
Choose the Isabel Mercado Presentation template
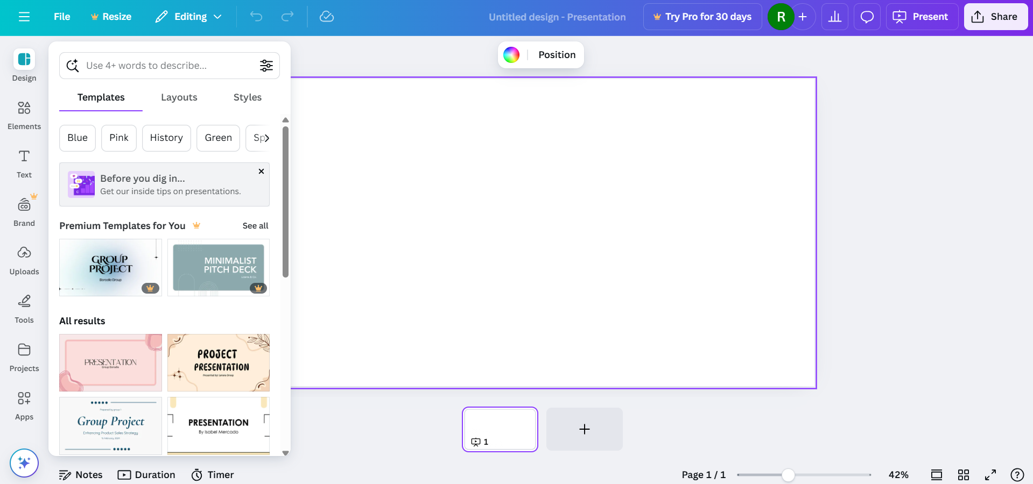click(219, 426)
